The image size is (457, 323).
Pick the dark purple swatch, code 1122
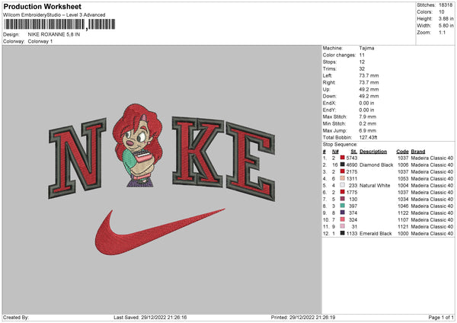(343, 213)
